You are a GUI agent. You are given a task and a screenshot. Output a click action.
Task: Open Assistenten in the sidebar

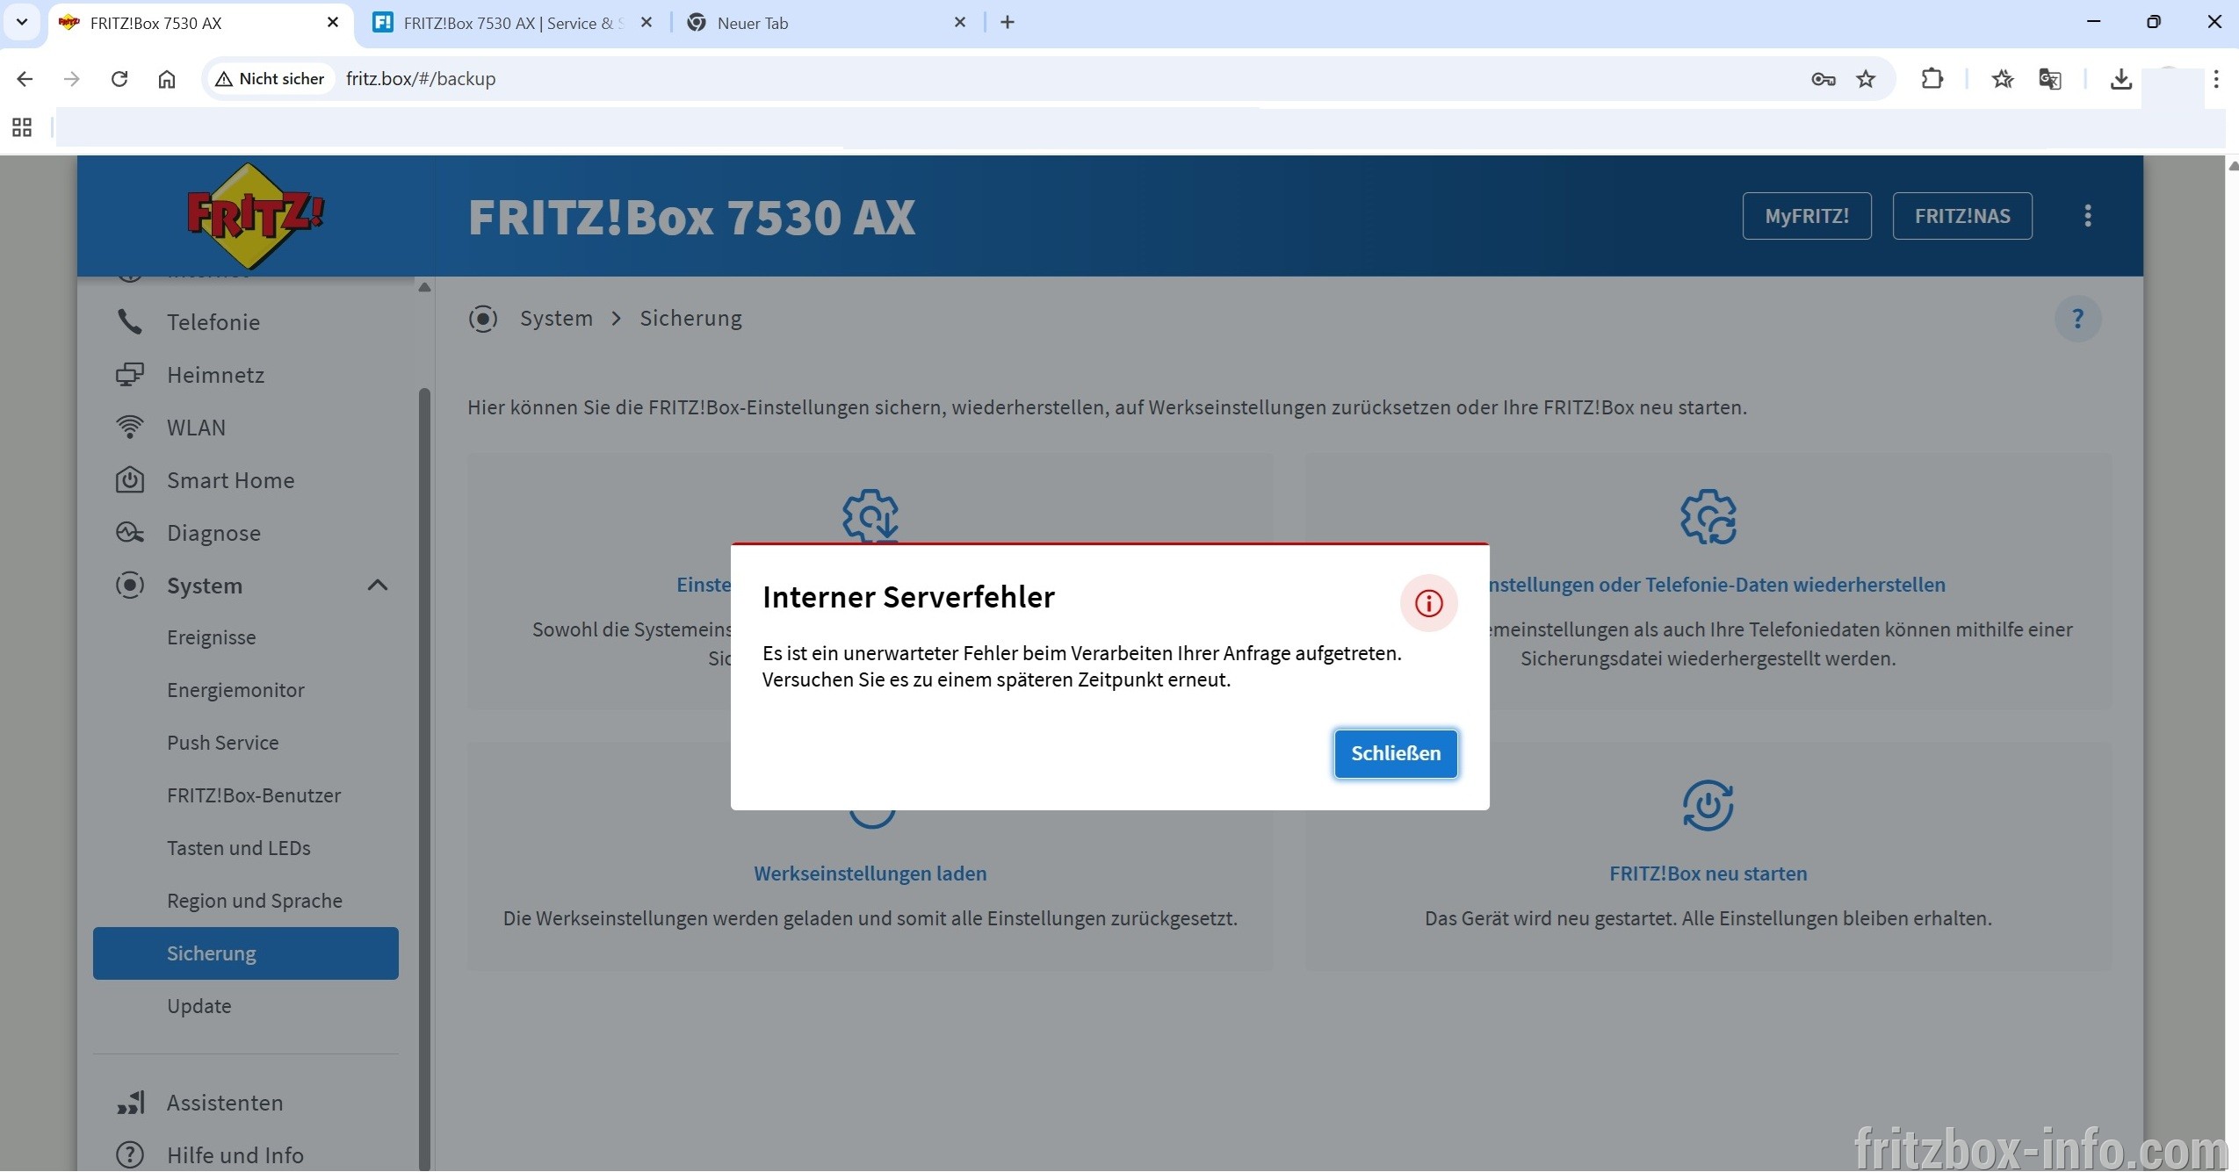tap(226, 1103)
